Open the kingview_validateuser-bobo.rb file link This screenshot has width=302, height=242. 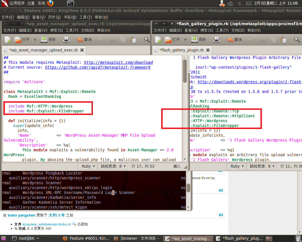pos(46,224)
